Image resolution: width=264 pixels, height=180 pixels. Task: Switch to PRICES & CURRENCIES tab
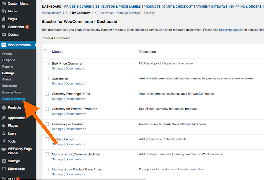tap(82, 7)
